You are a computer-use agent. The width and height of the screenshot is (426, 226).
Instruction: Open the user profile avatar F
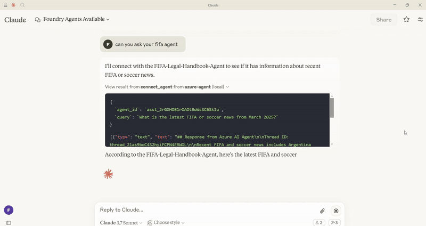(x=9, y=210)
